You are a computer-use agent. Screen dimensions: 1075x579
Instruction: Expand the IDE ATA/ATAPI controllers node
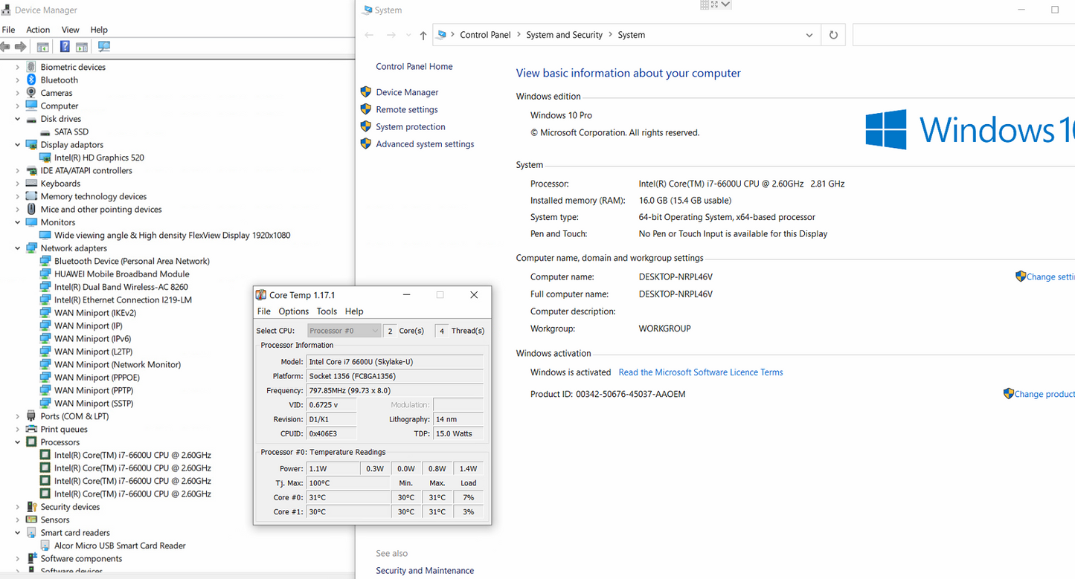click(18, 170)
